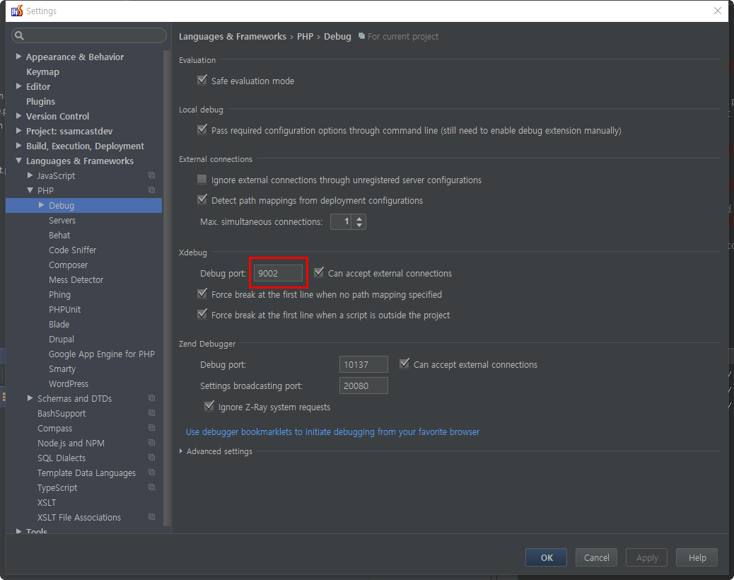Collapse Languages & Frameworks node arrow
Image resolution: width=734 pixels, height=580 pixels.
18,161
